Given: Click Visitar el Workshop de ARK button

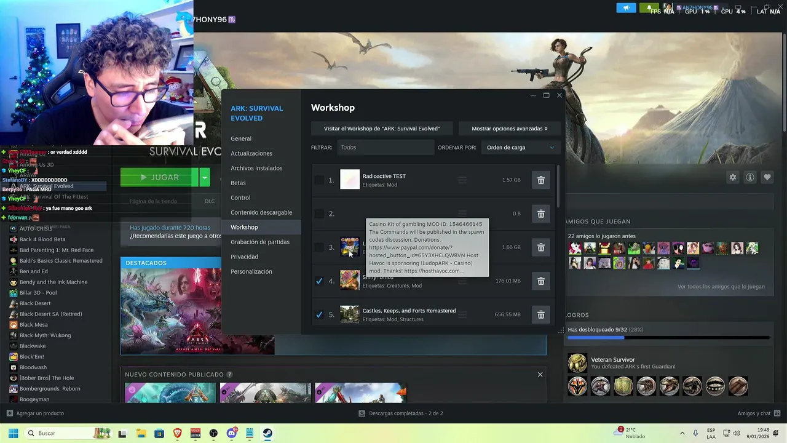Looking at the screenshot, I should 382,129.
